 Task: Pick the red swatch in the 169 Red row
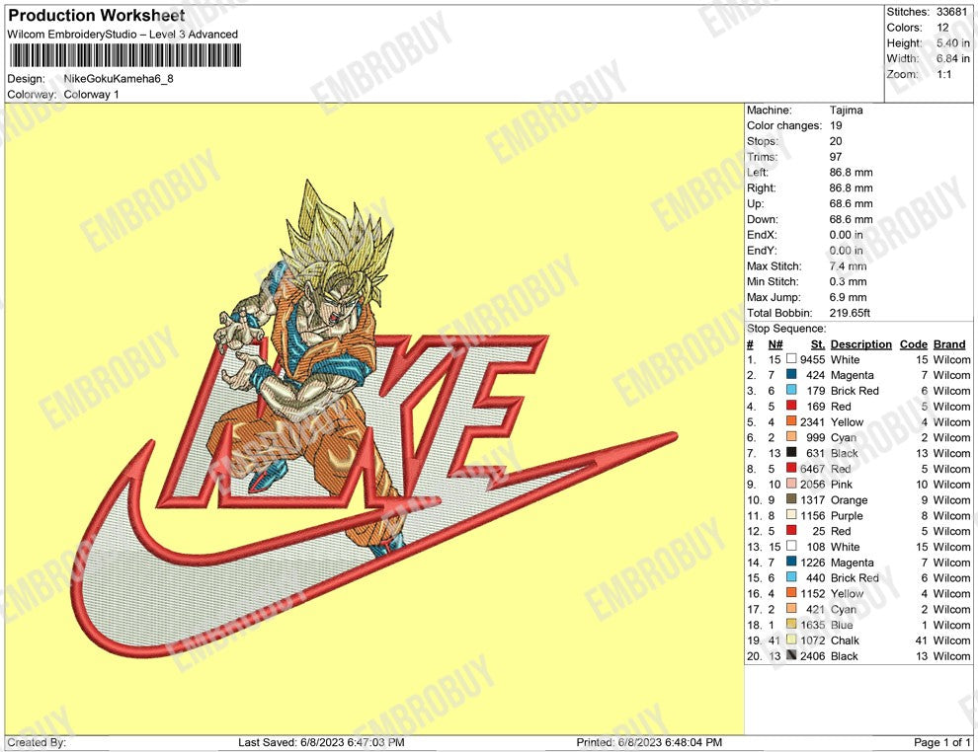(x=791, y=406)
